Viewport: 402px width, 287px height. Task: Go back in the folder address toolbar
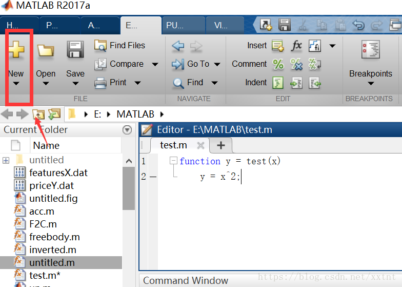click(7, 114)
